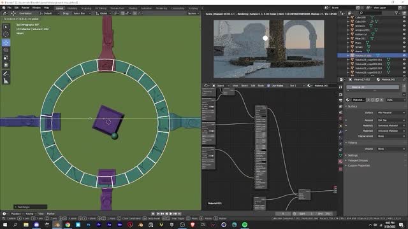This screenshot has width=408, height=229.
Task: Open the Object Data green triangle tab
Action: pos(340,155)
